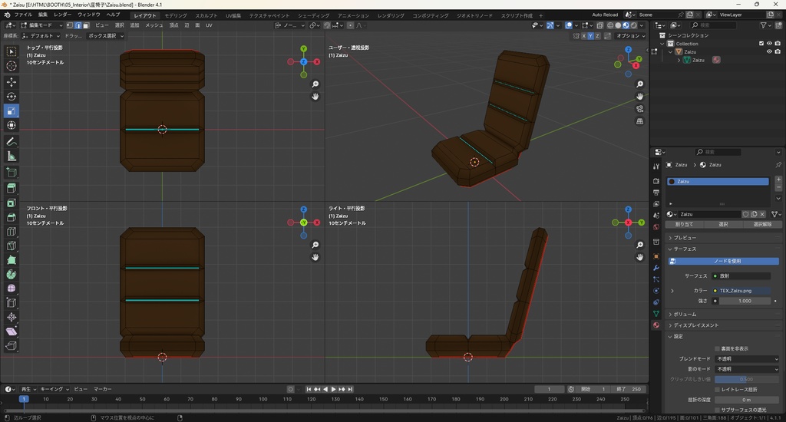This screenshot has height=422, width=786.
Task: Select the 3D Cursor tool
Action: point(12,66)
